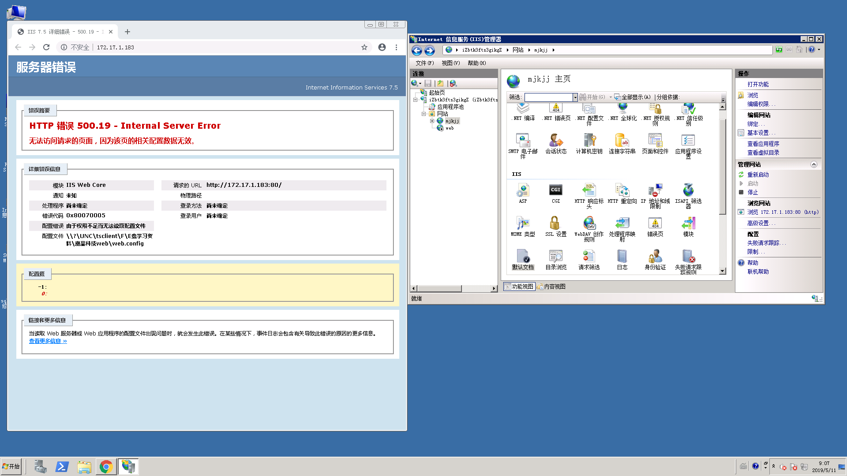Open a new Chrome tab
The width and height of the screenshot is (847, 476).
coord(127,32)
